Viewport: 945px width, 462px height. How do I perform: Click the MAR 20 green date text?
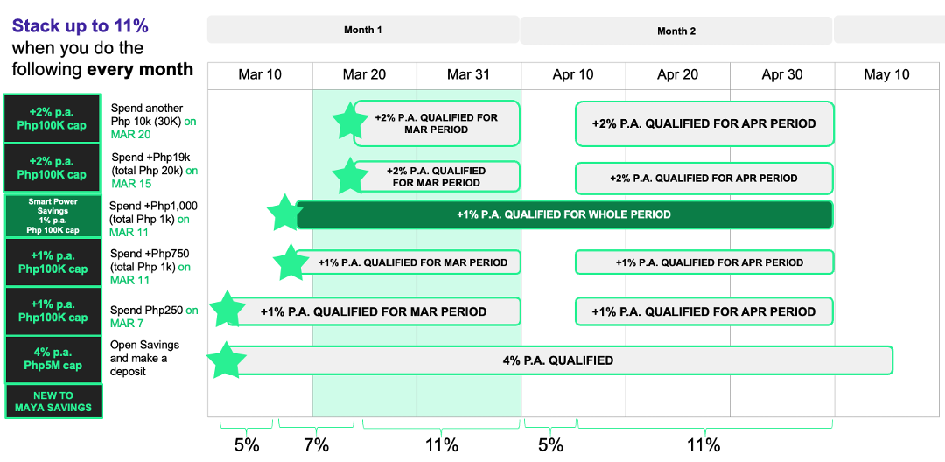coord(130,135)
